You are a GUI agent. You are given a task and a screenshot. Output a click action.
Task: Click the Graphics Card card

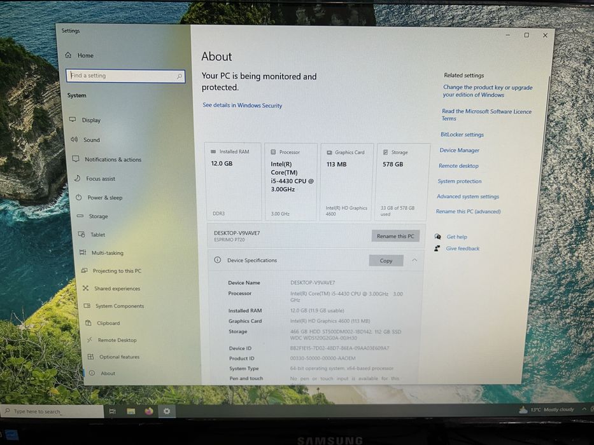click(346, 182)
